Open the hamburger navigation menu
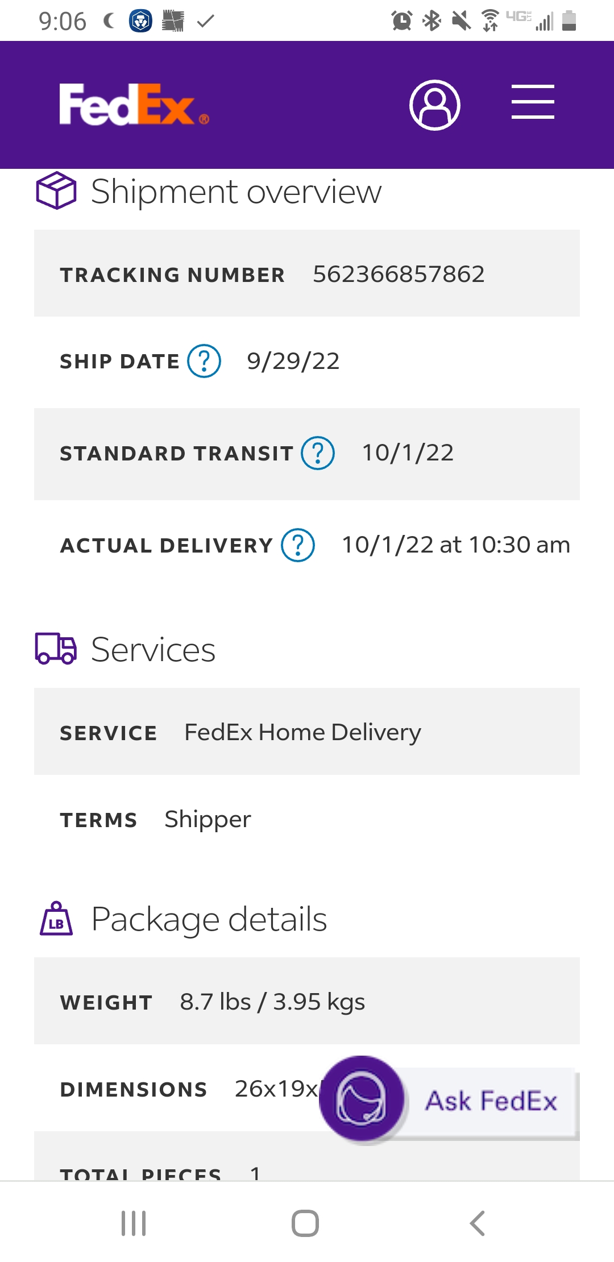614x1262 pixels. click(x=533, y=102)
